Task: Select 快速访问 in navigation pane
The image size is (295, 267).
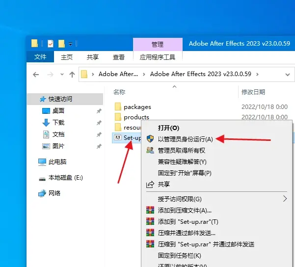Action: coord(65,99)
